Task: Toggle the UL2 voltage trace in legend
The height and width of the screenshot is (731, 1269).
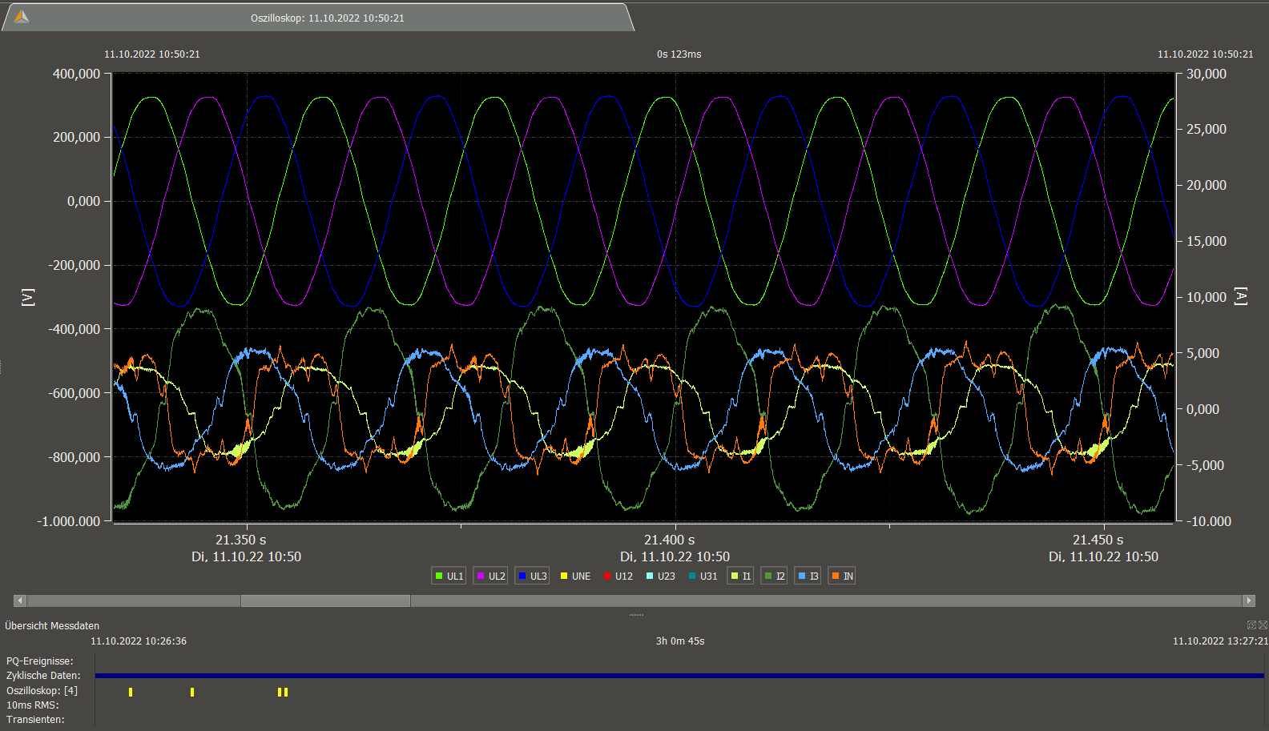Action: pyautogui.click(x=491, y=576)
